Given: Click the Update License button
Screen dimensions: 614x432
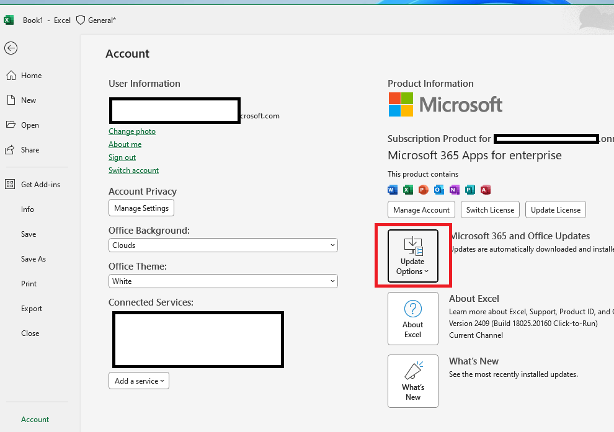Looking at the screenshot, I should (x=556, y=209).
